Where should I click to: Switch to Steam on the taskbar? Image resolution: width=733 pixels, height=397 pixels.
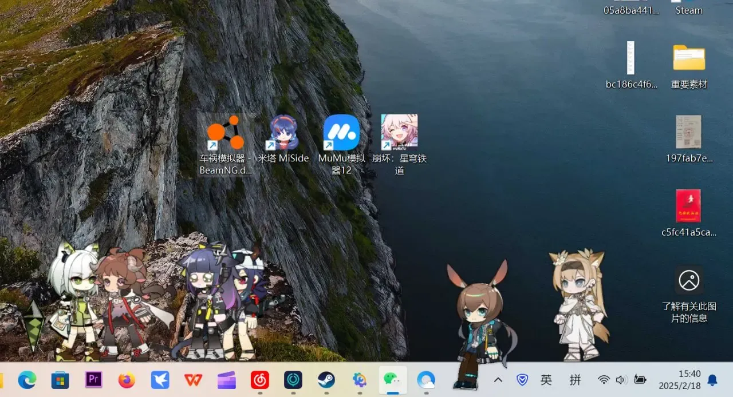pos(326,379)
